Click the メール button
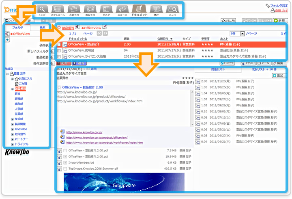Screen dimensions: 292x199 (264, 63)
